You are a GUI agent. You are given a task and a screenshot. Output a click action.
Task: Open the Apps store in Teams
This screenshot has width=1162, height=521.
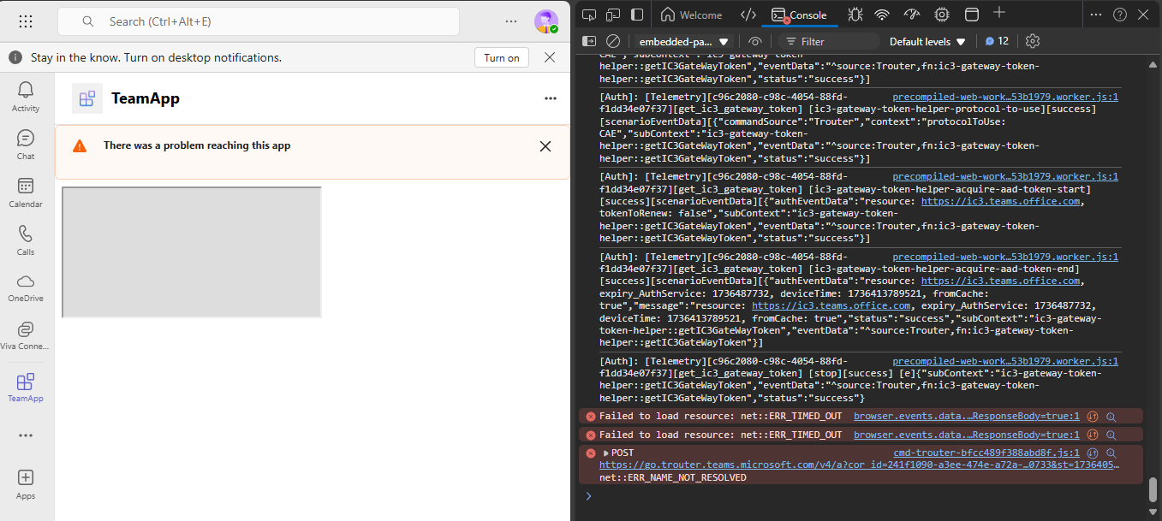point(26,484)
